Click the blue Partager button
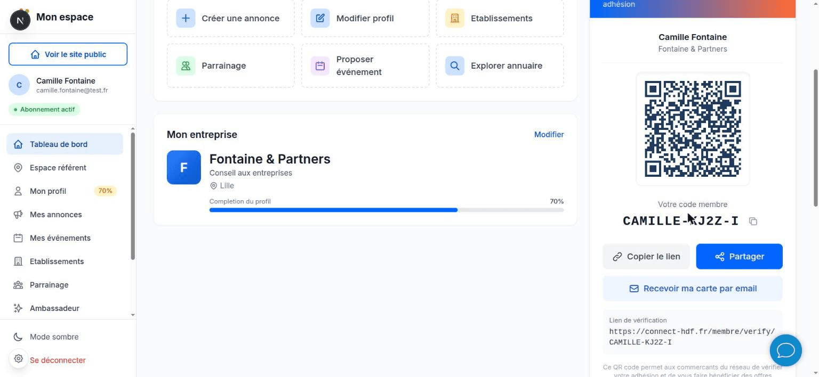The width and height of the screenshot is (819, 377). tap(739, 257)
